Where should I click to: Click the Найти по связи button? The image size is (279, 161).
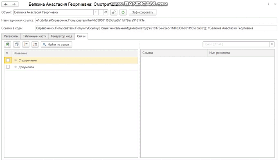click(56, 45)
